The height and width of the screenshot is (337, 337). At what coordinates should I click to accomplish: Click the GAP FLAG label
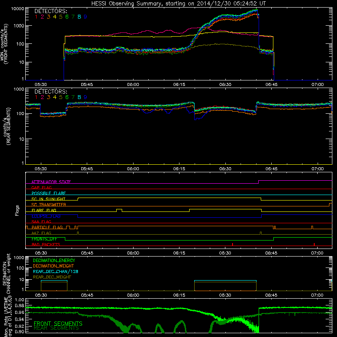41,187
